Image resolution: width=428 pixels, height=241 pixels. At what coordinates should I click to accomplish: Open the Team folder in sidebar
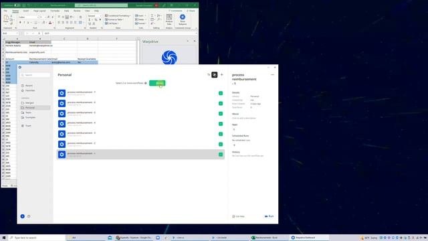click(x=26, y=112)
